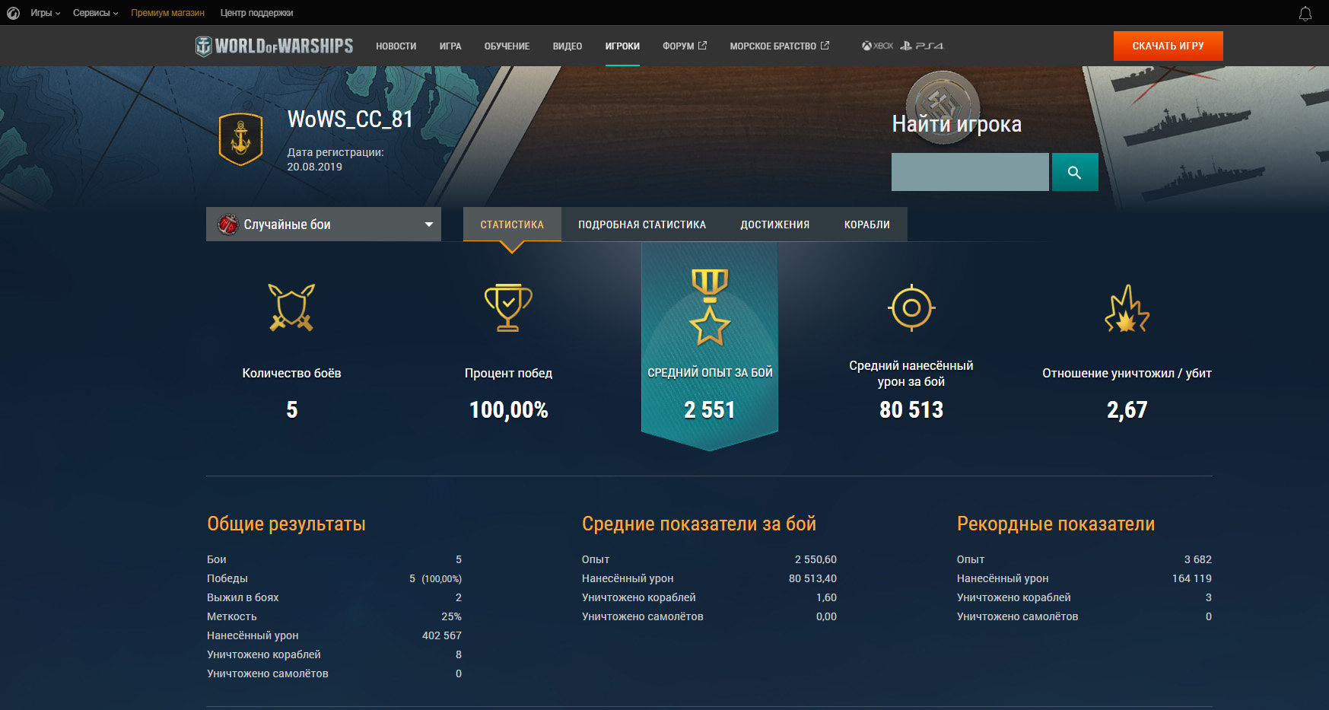The image size is (1329, 710).
Task: Click the World of Warships logo
Action: click(x=274, y=46)
